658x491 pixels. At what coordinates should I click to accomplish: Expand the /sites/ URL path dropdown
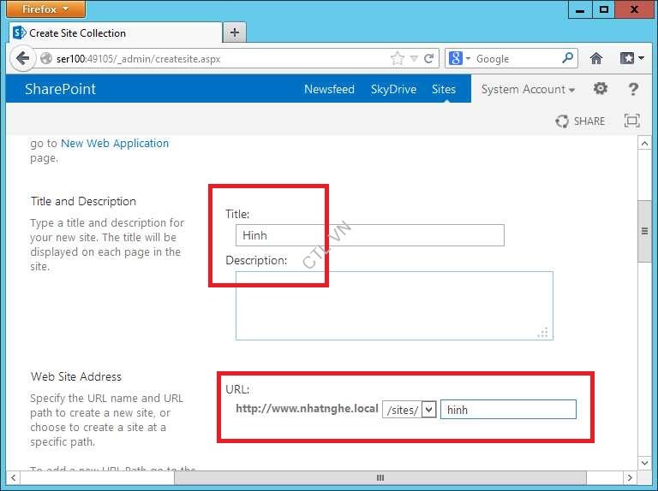click(x=428, y=410)
